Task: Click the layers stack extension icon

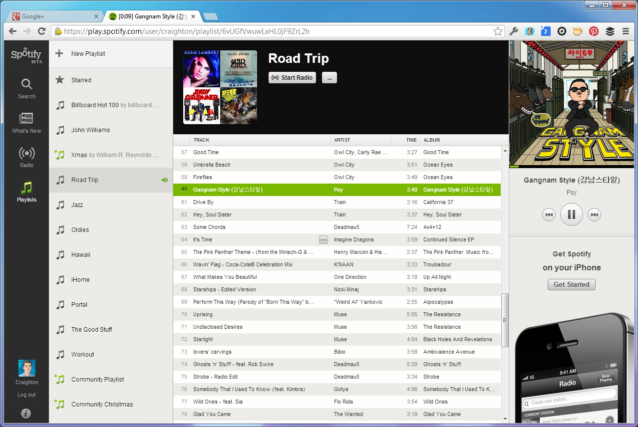Action: [610, 31]
